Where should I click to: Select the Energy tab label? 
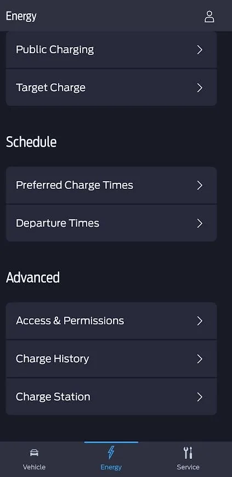click(111, 467)
